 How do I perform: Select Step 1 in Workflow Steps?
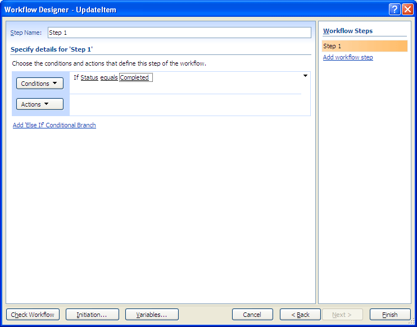click(365, 46)
